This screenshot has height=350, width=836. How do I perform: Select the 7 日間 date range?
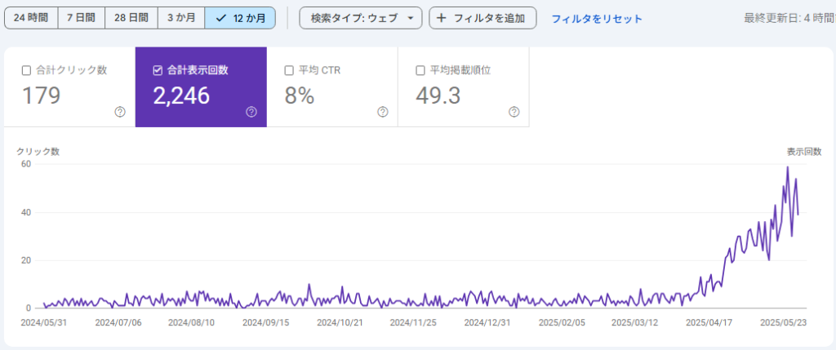click(81, 18)
